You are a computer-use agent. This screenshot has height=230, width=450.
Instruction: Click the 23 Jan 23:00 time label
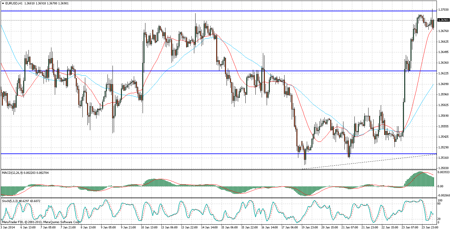pyautogui.click(x=428, y=227)
